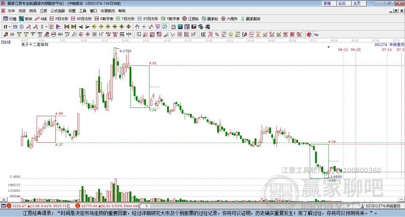Image resolution: width=405 pixels, height=217 pixels.
Task: Toggle the yin-yang icon
Action: 309,34
